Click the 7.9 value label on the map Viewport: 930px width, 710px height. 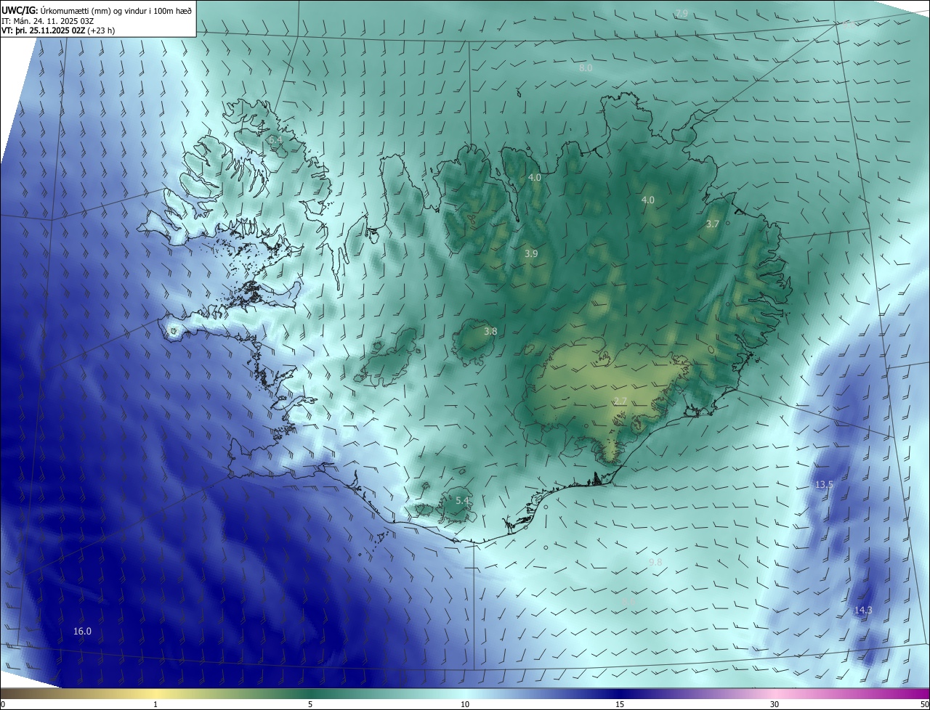(x=682, y=14)
